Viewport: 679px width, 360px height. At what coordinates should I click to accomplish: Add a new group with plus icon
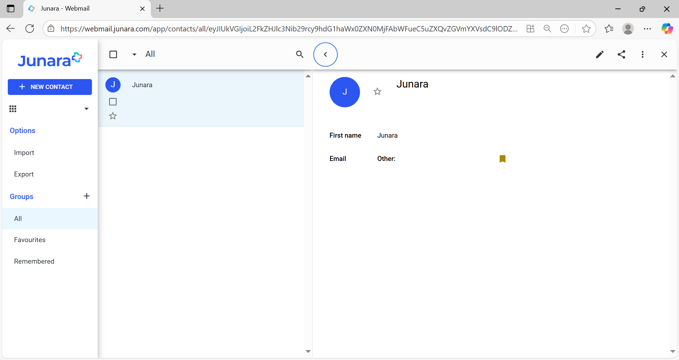pos(87,196)
